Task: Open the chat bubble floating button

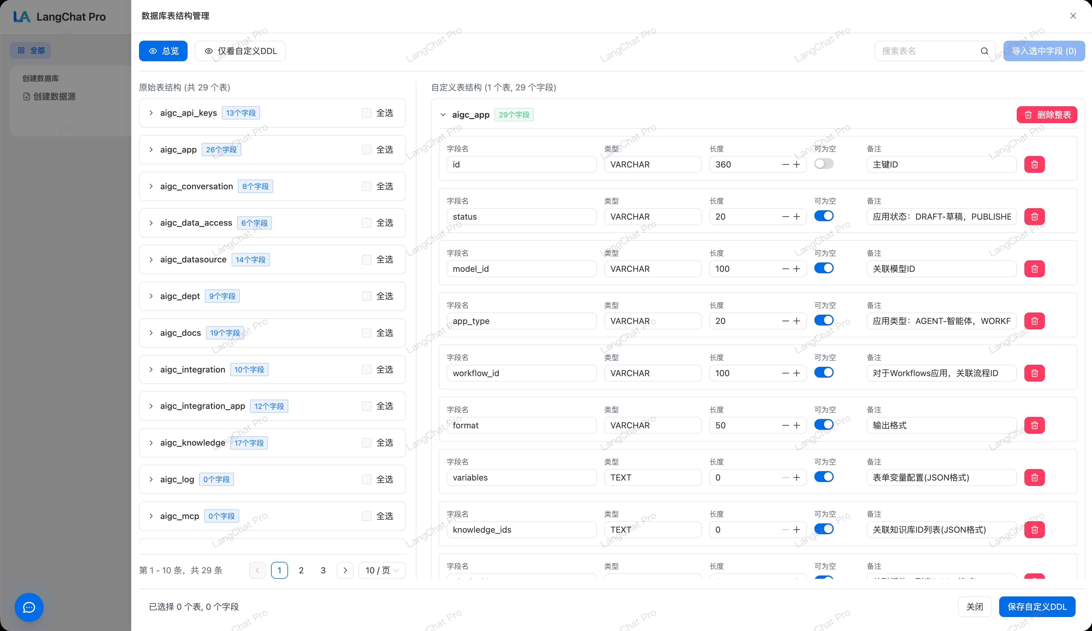Action: [x=29, y=607]
